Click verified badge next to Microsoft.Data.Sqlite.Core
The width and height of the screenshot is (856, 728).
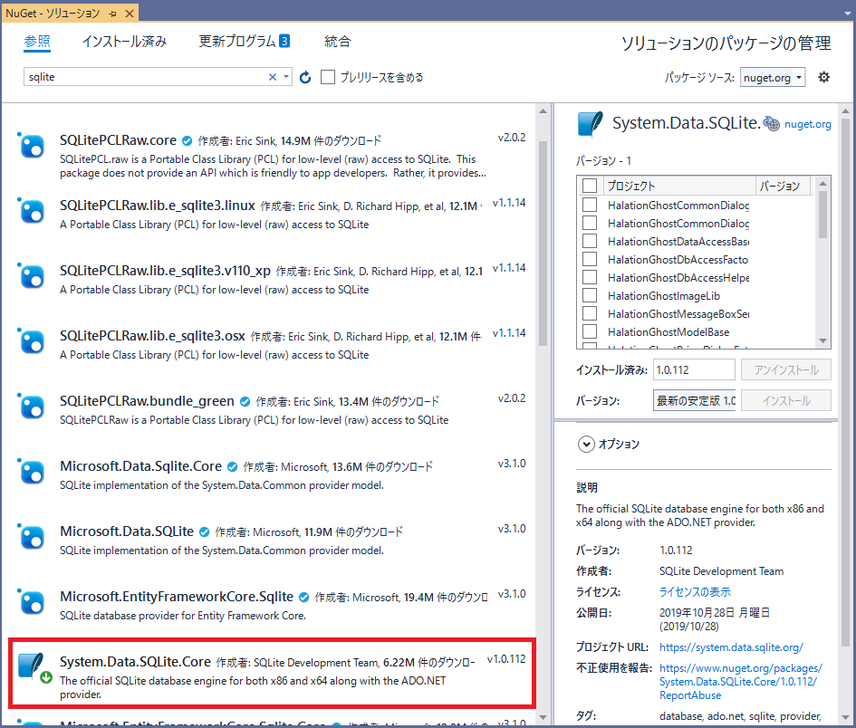(x=232, y=466)
